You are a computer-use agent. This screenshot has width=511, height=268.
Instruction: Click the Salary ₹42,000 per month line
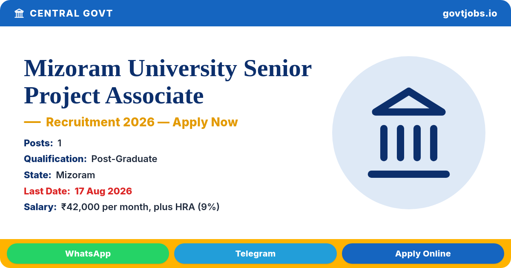coord(122,207)
